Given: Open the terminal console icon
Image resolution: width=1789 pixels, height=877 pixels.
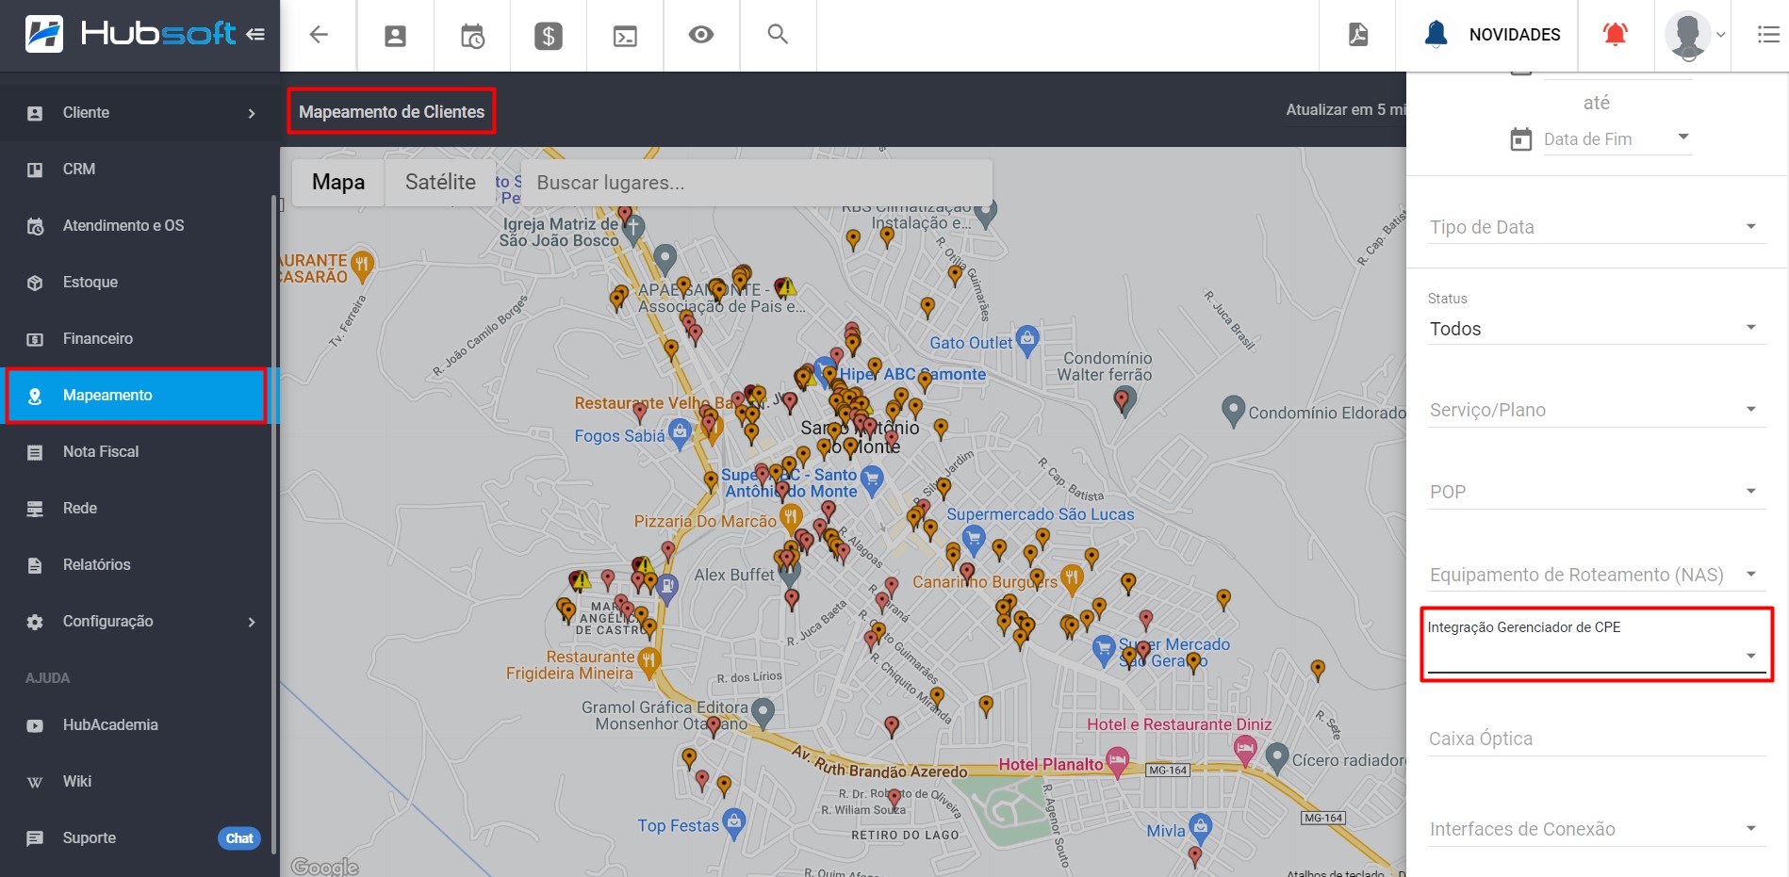Looking at the screenshot, I should click(x=625, y=36).
